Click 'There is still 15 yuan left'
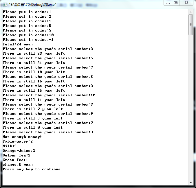The image size is (196, 188). click(x=34, y=91)
